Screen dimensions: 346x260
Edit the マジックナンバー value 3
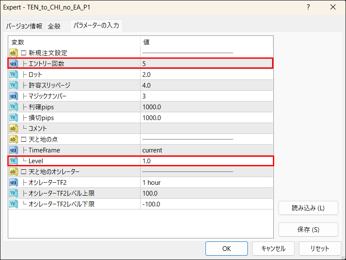[207, 96]
